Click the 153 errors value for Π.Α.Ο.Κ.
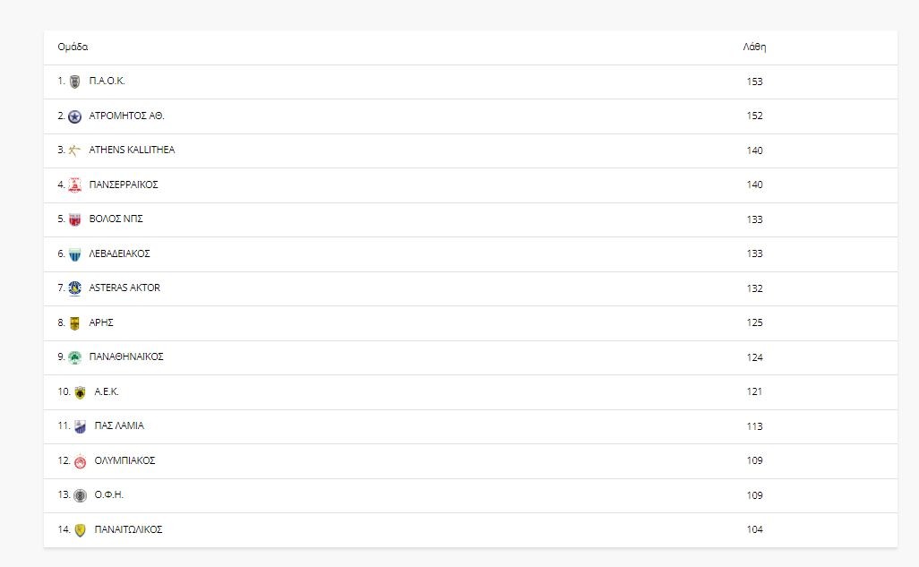The height and width of the screenshot is (567, 919). coord(754,82)
